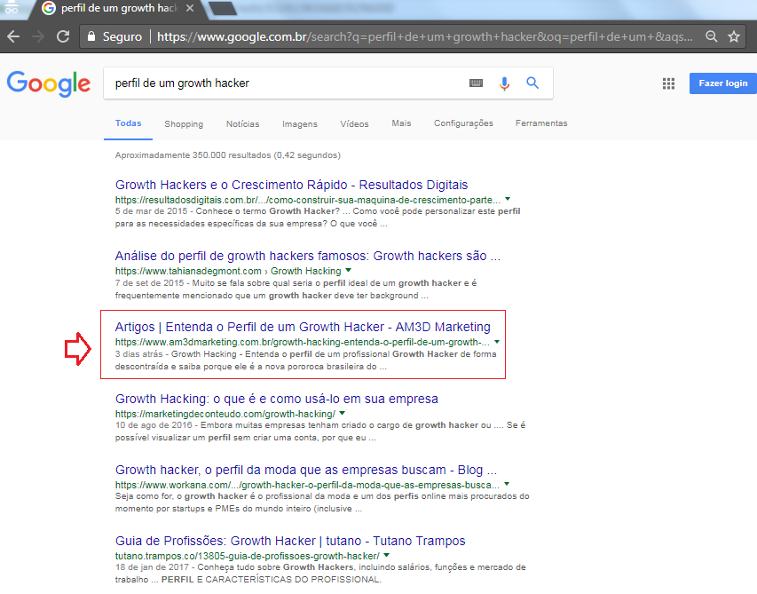Expand dropdown arrow next to am3dmarketing.com.br URL
This screenshot has width=757, height=594.
[x=497, y=342]
